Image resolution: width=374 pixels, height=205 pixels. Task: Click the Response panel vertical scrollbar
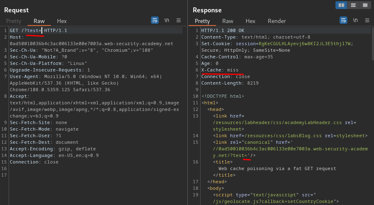pos(373,44)
